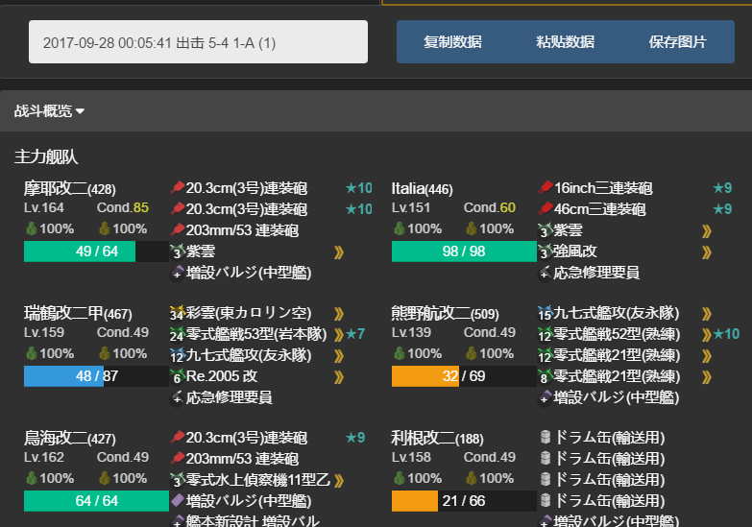Click 熊野航改二's orange HP bar 32 / 69
The image size is (752, 527).
tap(464, 376)
